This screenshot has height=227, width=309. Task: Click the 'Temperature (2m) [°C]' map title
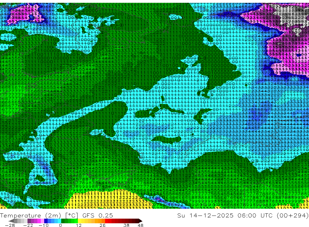pos(39,215)
